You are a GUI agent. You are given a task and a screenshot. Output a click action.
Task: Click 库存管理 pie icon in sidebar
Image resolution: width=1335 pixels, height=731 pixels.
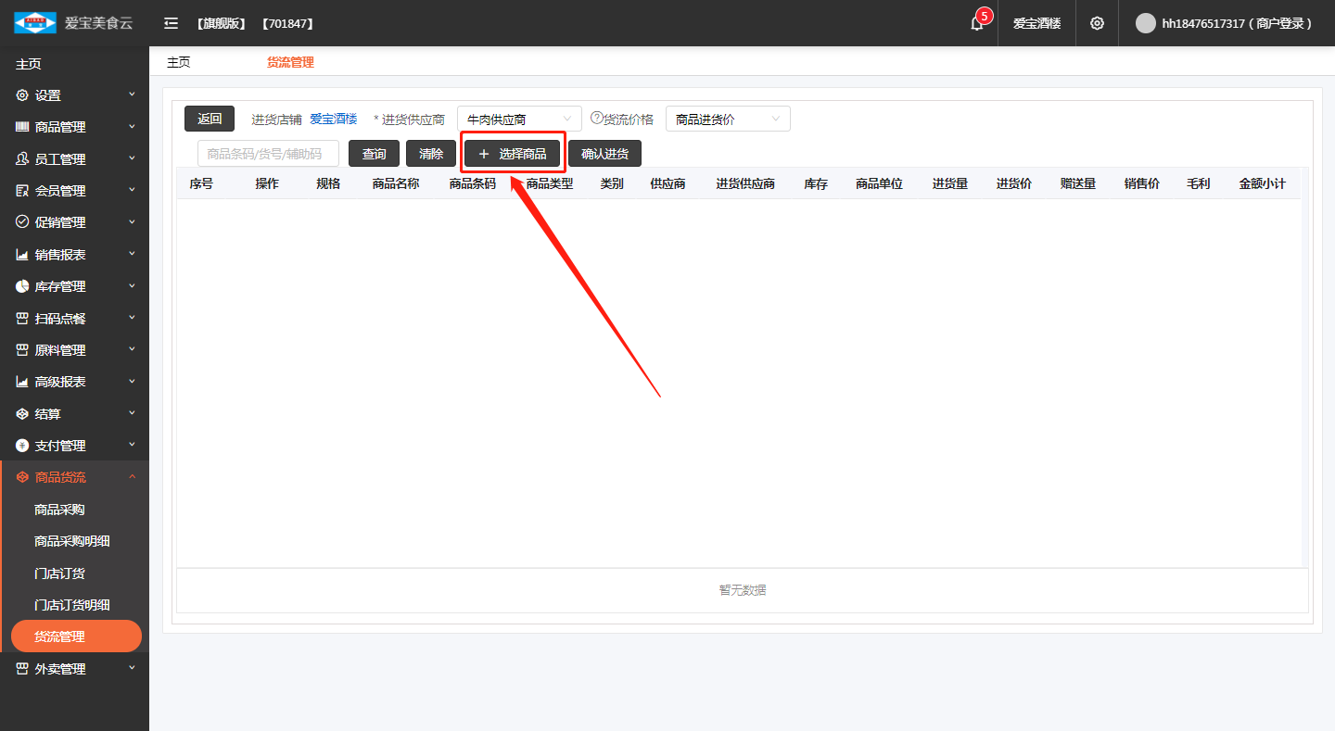(22, 286)
